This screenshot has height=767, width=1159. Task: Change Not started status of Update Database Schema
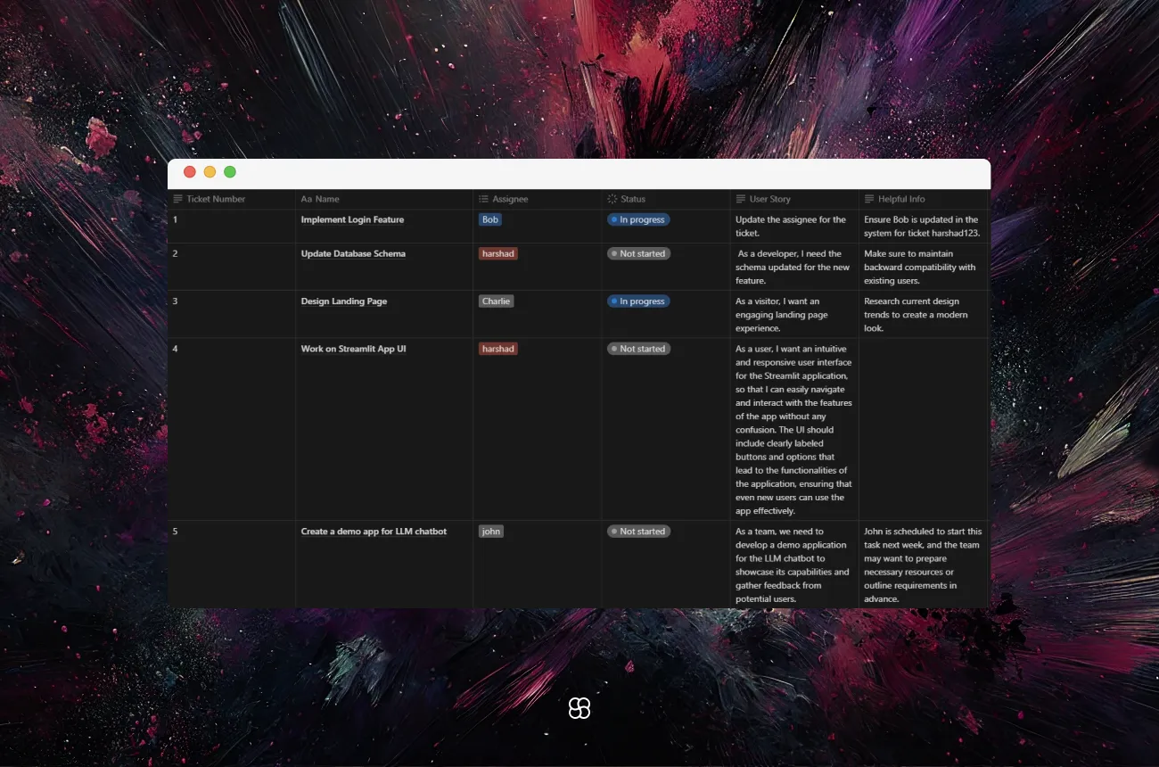coord(638,253)
